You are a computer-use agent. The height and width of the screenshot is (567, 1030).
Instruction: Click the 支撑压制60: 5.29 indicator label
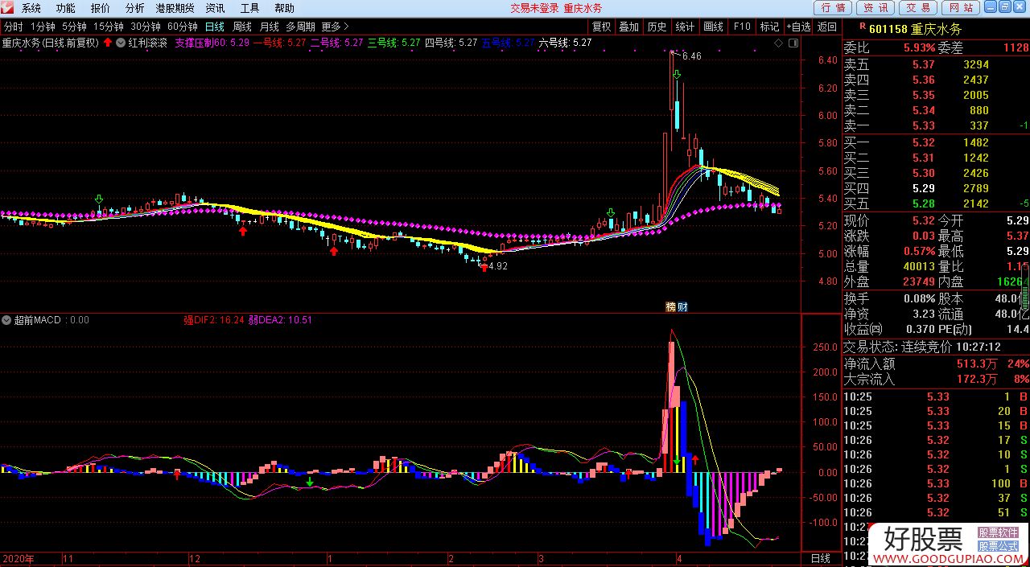212,43
